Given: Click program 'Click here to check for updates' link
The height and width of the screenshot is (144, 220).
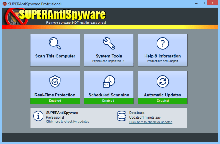Looking at the screenshot, I should tap(67, 122).
